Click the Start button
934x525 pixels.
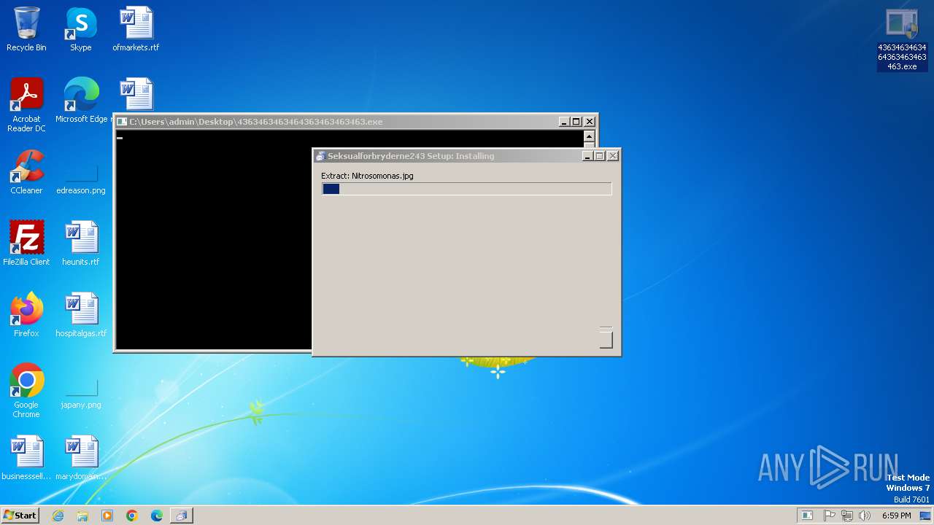[20, 516]
